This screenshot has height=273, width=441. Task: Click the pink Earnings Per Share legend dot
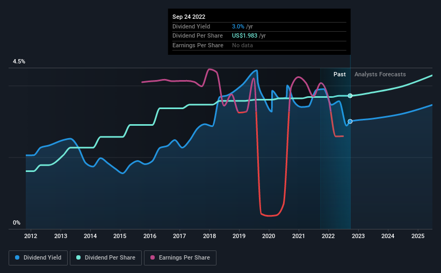coord(152,258)
